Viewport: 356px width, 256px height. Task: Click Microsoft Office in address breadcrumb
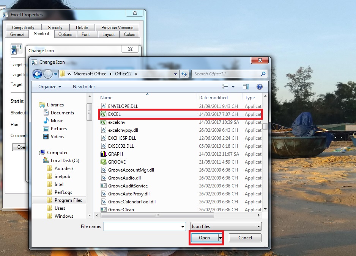pos(90,74)
